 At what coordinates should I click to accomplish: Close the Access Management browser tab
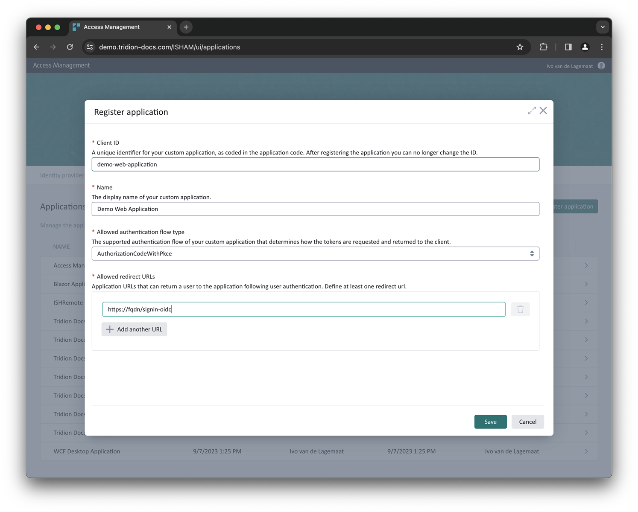point(169,27)
